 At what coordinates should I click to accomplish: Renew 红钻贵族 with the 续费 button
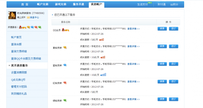point(162,82)
